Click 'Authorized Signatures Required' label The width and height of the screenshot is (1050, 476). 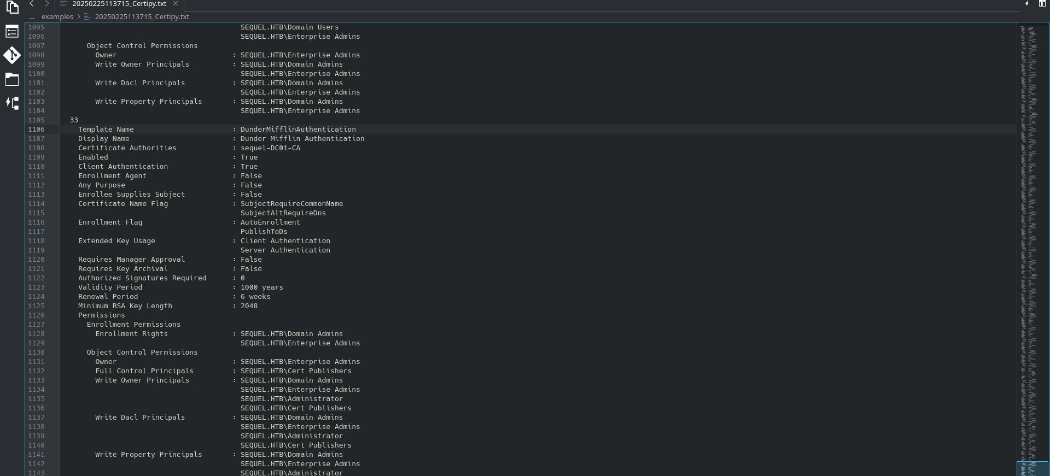tap(142, 278)
